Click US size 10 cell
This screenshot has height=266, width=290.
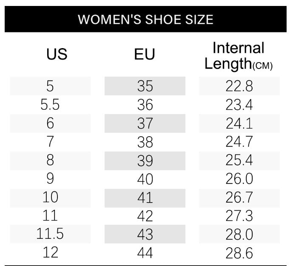(x=50, y=197)
